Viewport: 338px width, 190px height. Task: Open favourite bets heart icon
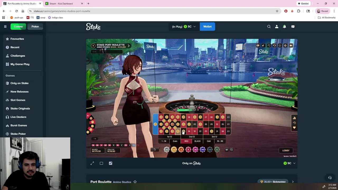(x=294, y=128)
